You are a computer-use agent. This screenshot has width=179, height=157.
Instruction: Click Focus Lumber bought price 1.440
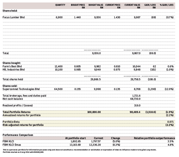pos(77,17)
